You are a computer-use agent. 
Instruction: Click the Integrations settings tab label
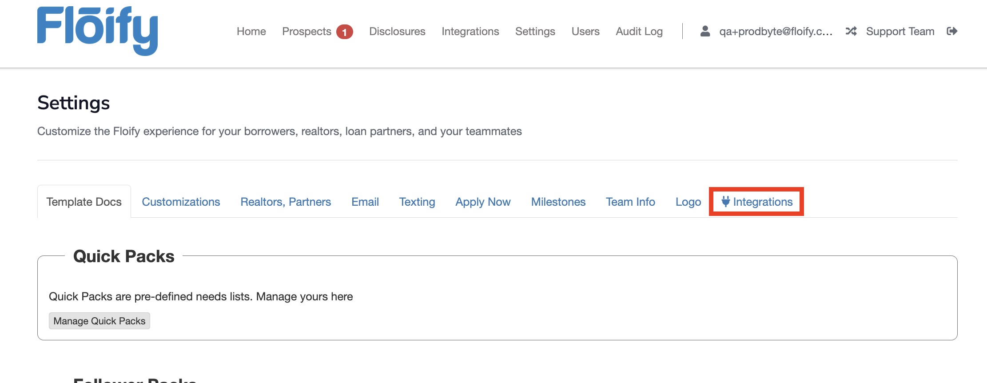(763, 202)
